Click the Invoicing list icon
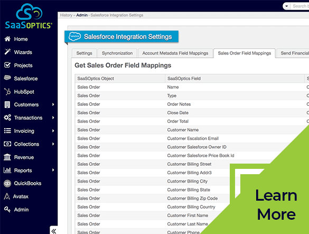This screenshot has width=309, height=234. click(x=7, y=131)
